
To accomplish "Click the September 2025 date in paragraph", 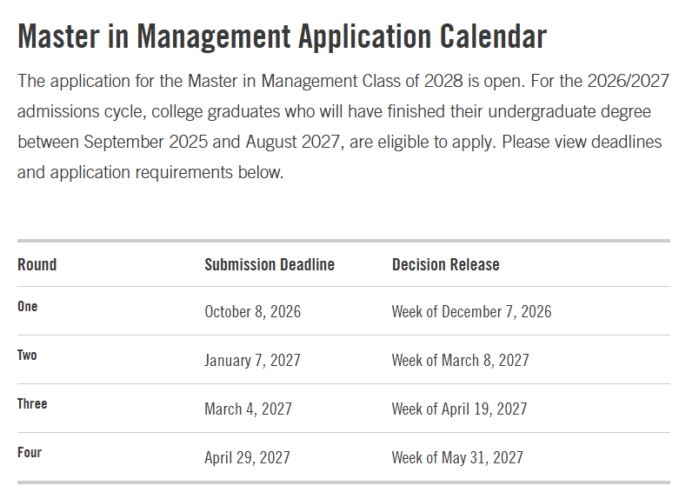I will [145, 142].
